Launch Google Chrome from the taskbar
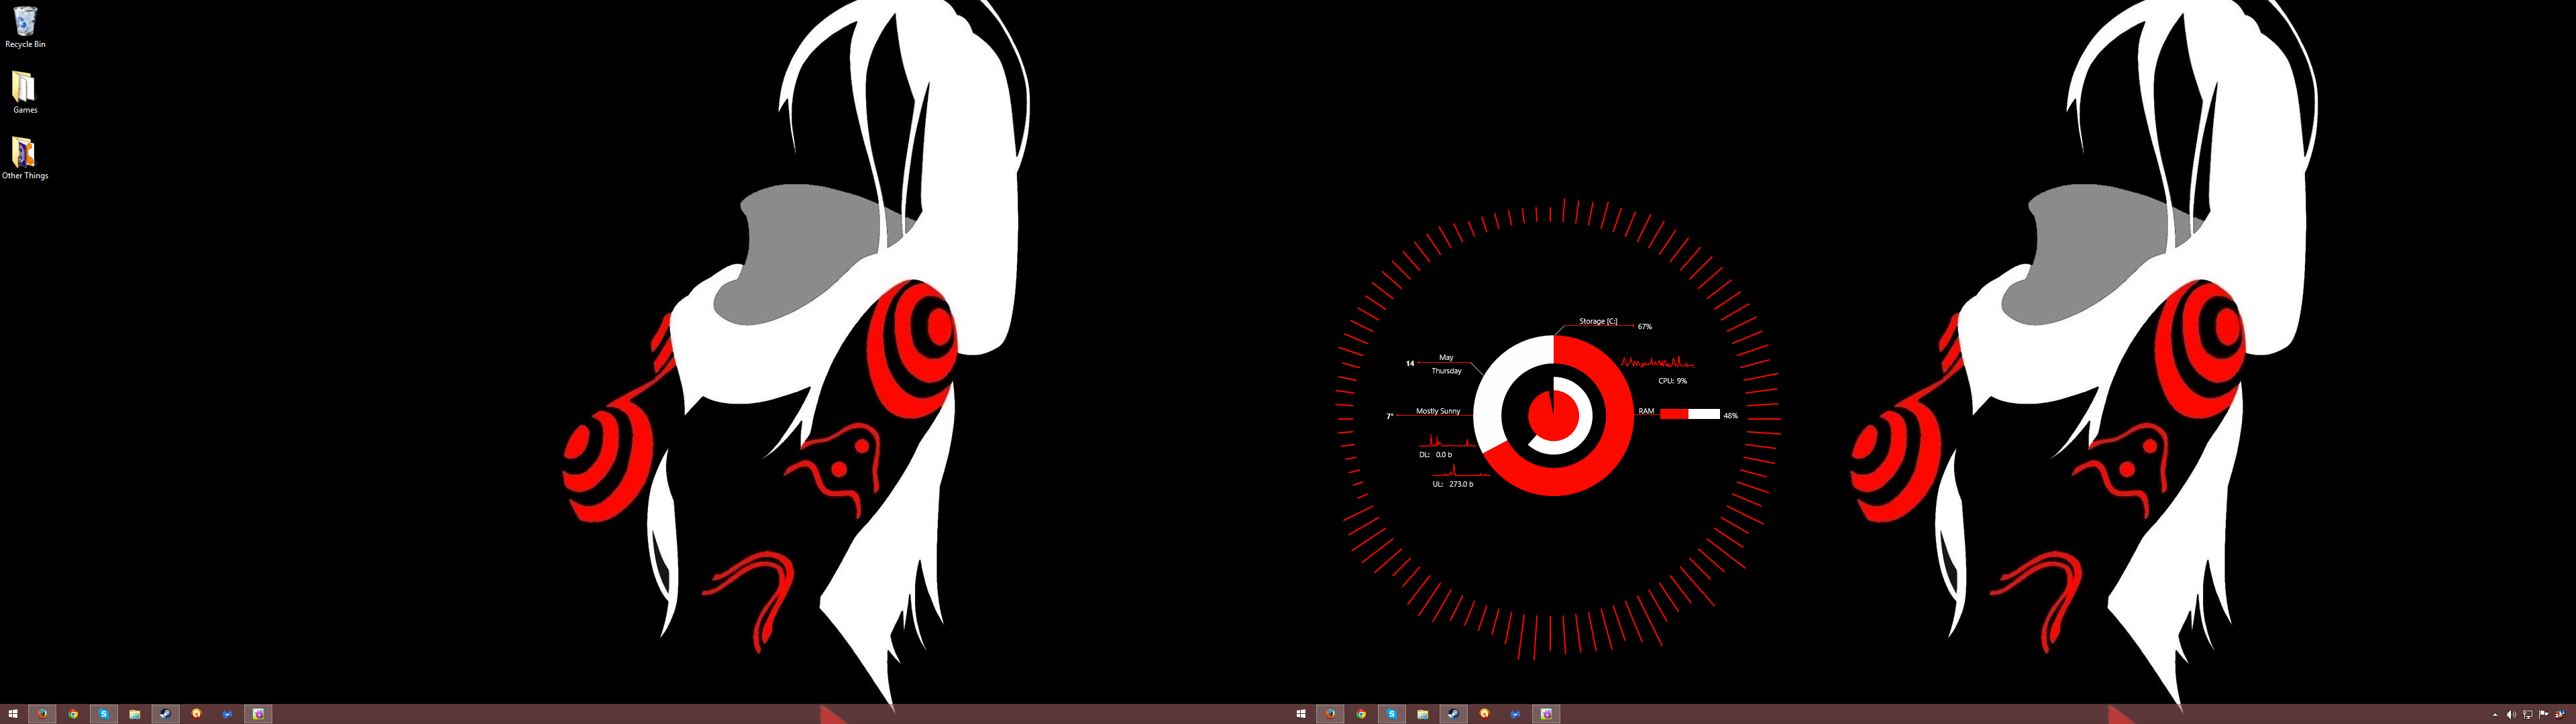This screenshot has width=2576, height=724. point(73,714)
